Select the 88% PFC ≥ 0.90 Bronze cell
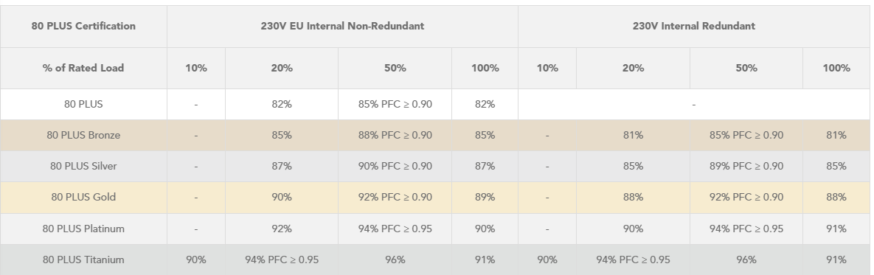The width and height of the screenshot is (874, 275). point(395,135)
